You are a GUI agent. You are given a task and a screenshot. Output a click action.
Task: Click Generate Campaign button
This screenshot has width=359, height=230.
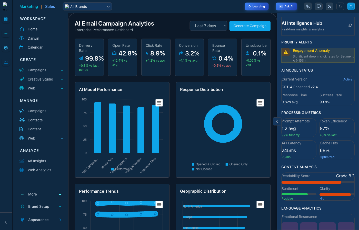pos(250,26)
